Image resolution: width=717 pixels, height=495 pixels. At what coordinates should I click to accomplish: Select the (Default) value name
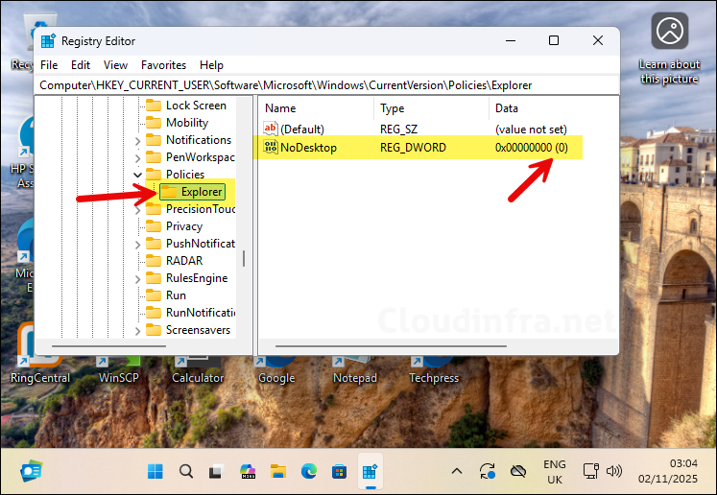click(301, 130)
